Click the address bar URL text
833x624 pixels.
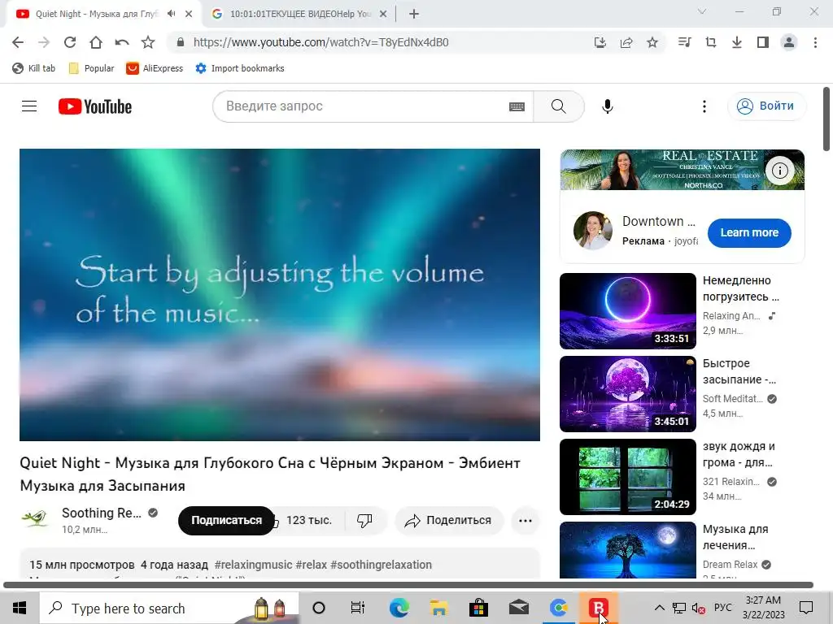coord(321,42)
